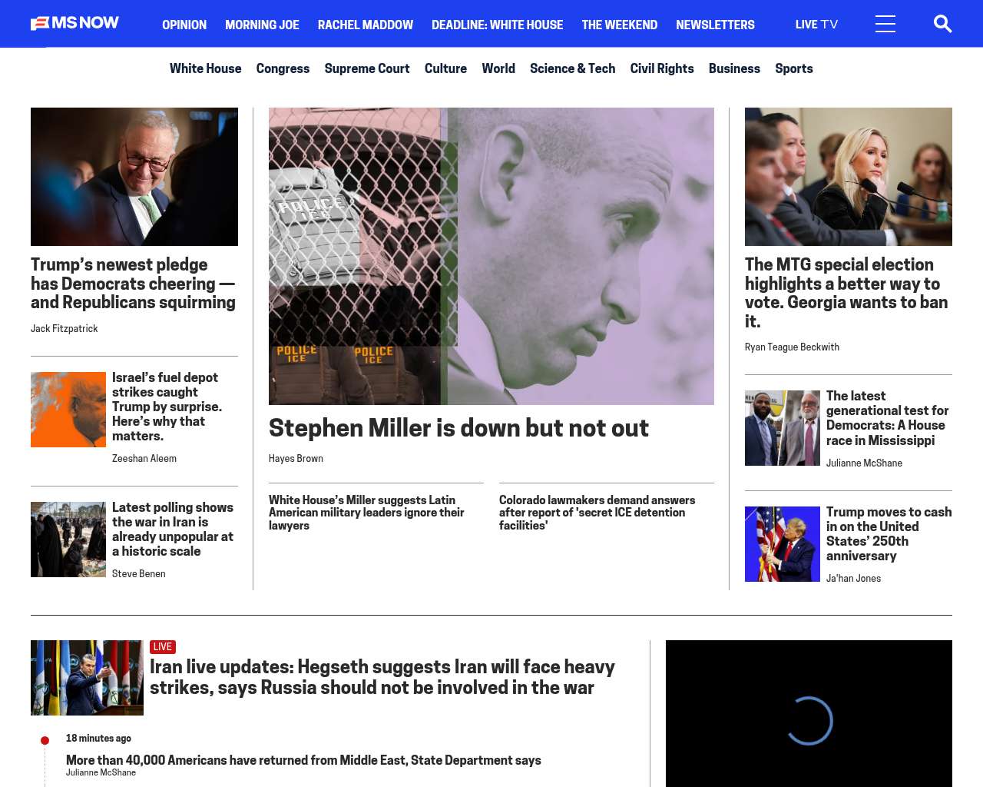Open Latest polling Iran war story
This screenshot has width=983, height=787.
pos(173,529)
